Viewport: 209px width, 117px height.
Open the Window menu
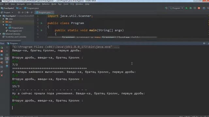(79, 4)
